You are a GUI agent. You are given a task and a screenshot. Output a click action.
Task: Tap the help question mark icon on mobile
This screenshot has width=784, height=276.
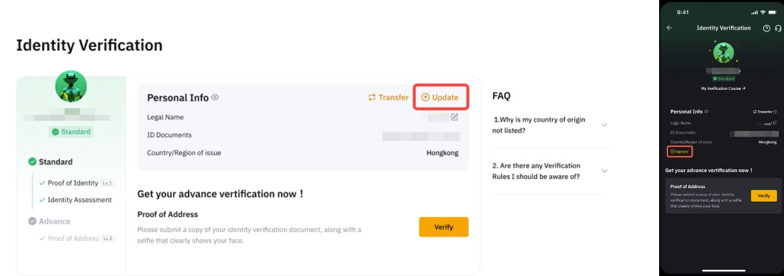click(766, 28)
